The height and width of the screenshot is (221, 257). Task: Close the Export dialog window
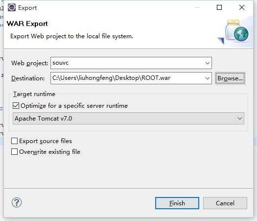242,7
